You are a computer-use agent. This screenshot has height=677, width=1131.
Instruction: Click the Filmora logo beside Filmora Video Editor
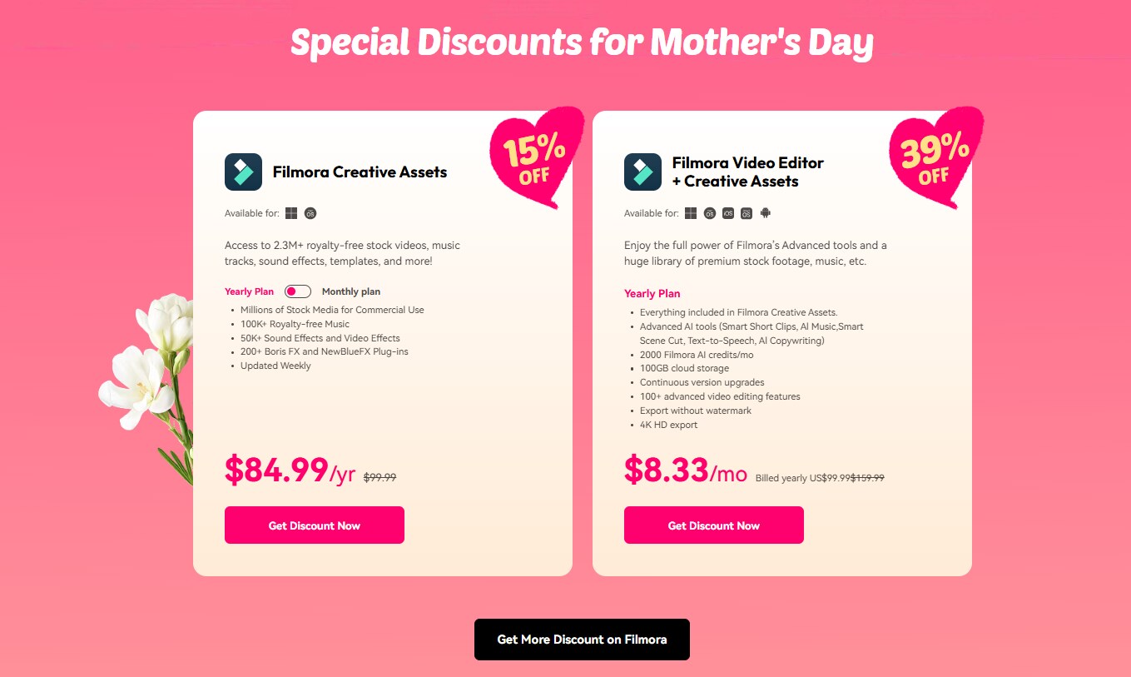tap(642, 172)
